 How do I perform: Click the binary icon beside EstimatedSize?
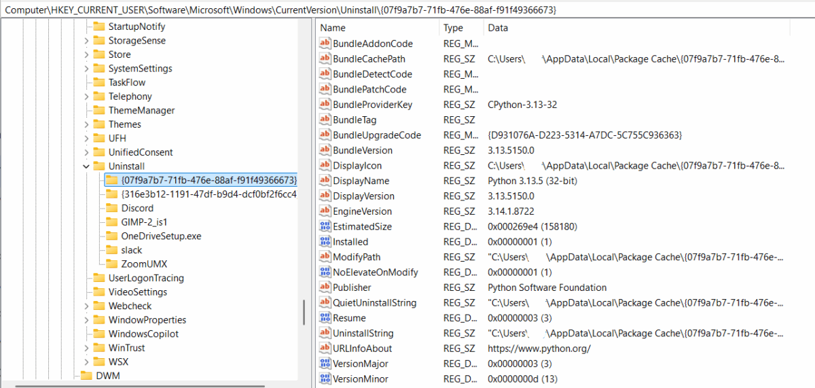point(325,226)
